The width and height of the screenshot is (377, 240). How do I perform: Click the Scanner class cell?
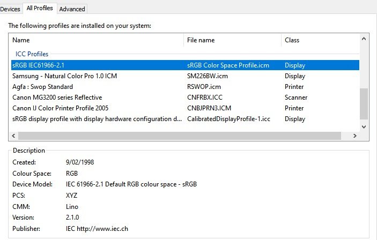(x=296, y=97)
